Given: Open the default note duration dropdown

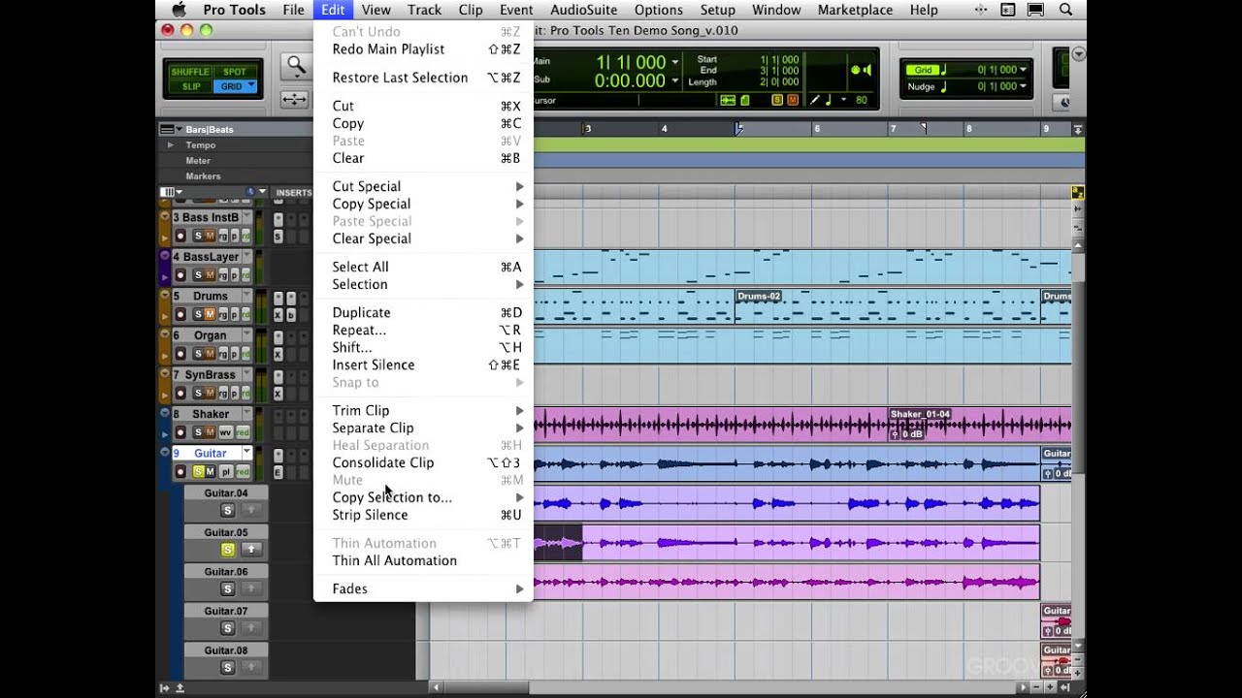Looking at the screenshot, I should (x=844, y=100).
